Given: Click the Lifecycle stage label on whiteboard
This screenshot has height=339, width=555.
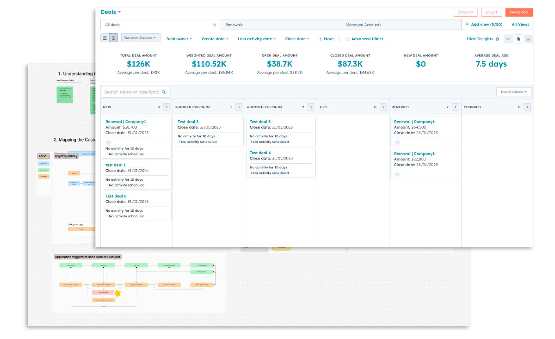Looking at the screenshot, I should point(76,224).
